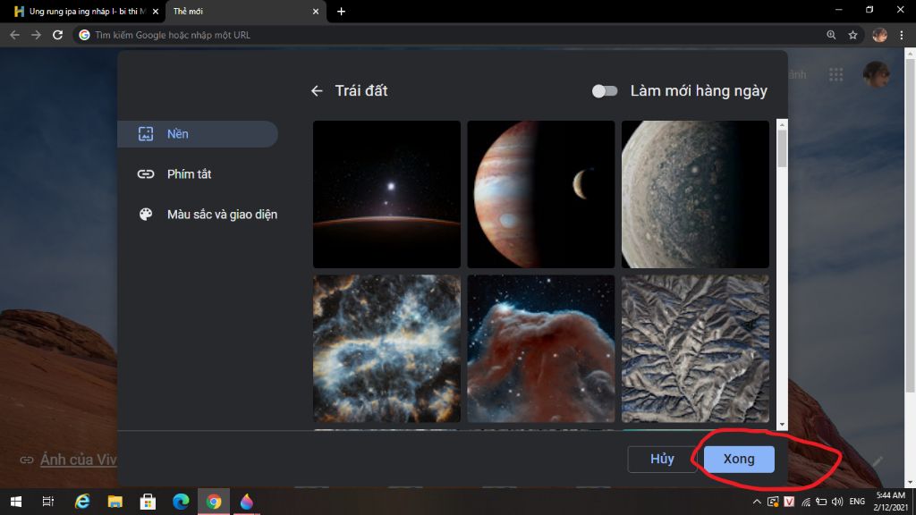Click the gallery scrollbar down arrow
This screenshot has height=515, width=916.
click(782, 425)
